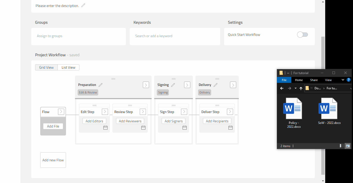This screenshot has width=353, height=183.
Task: Click the pencil icon to edit the description
Action: tap(83, 5)
